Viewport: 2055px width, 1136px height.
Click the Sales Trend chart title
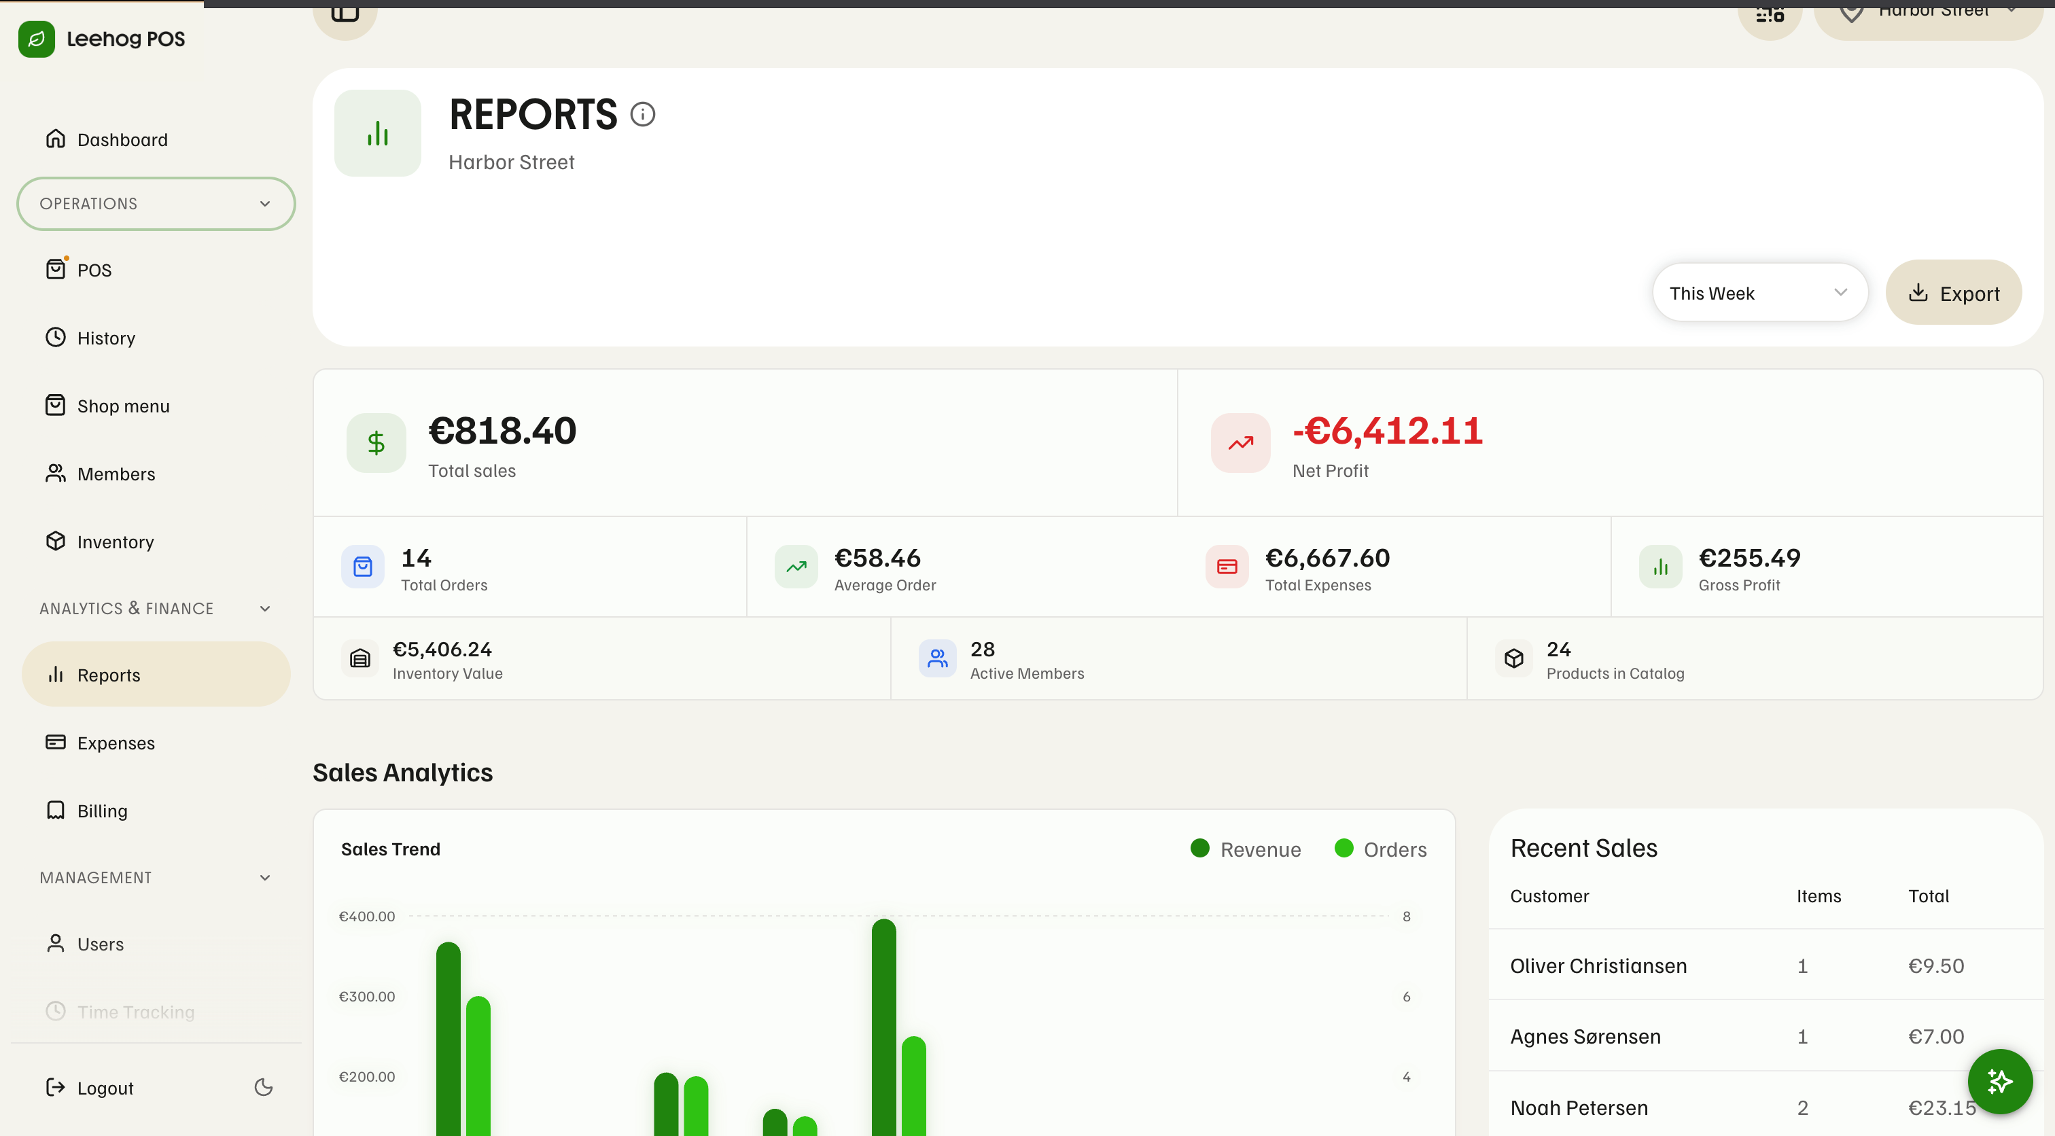pos(391,849)
